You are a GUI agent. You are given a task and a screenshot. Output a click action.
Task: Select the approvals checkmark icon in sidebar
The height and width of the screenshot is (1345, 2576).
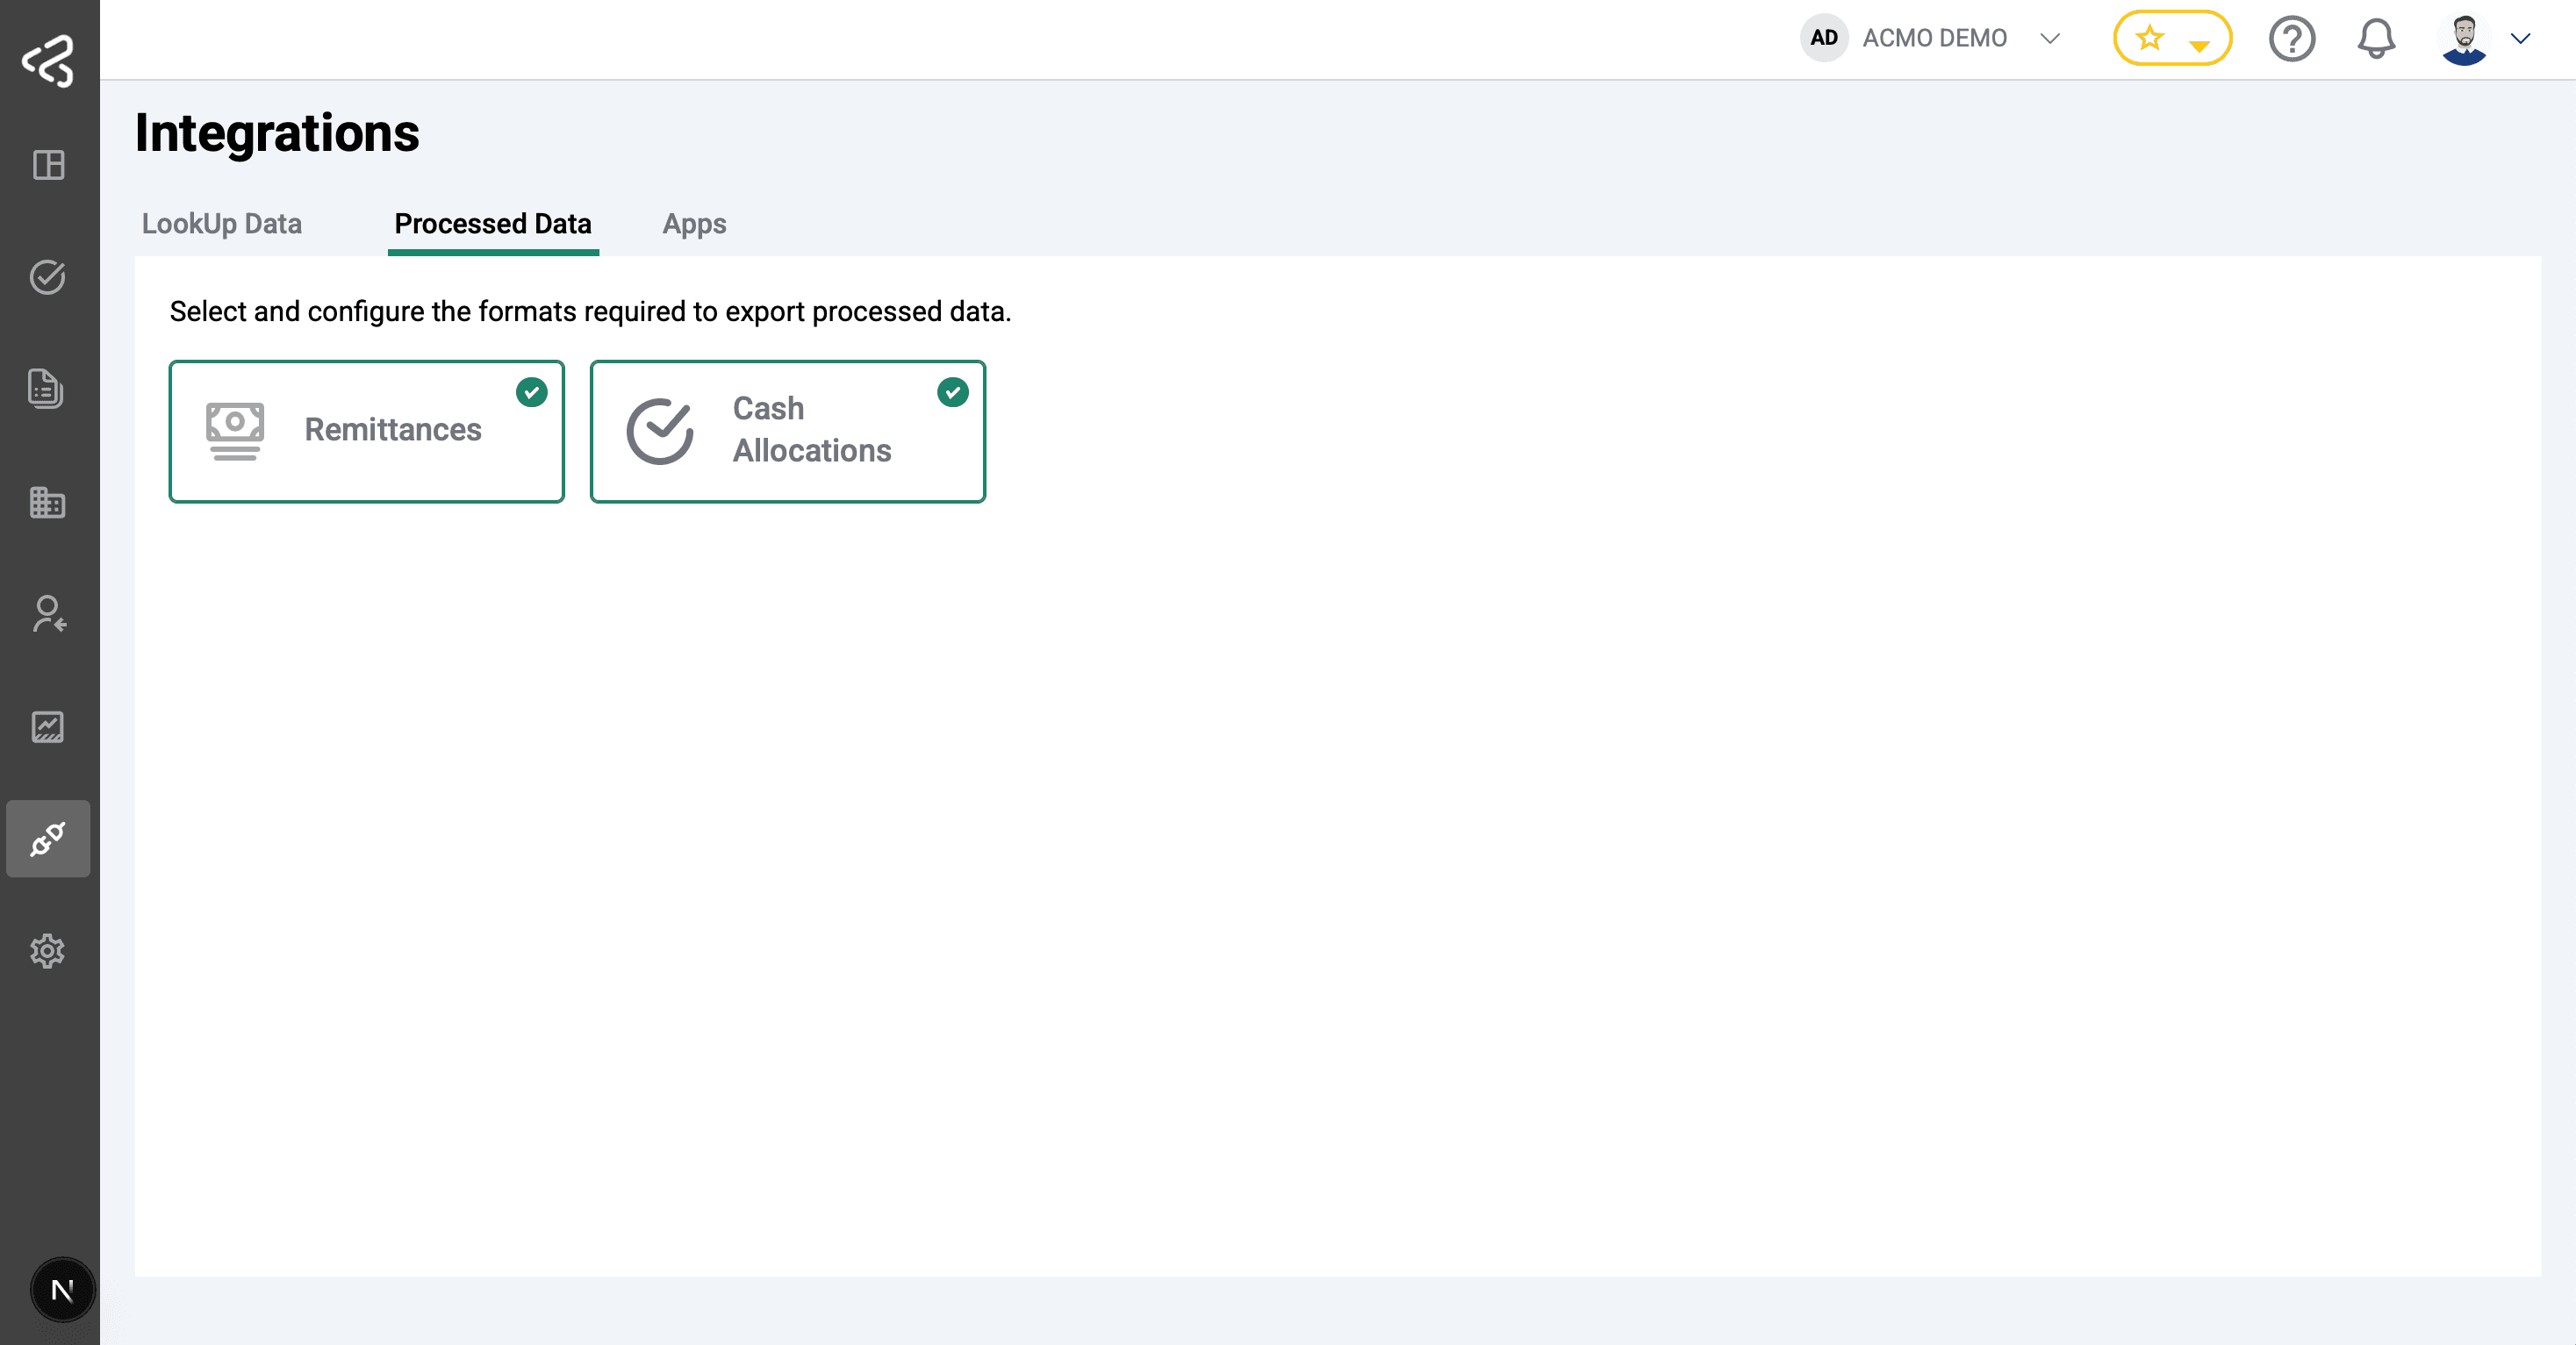[x=47, y=279]
